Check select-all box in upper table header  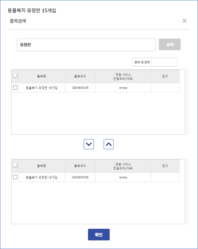tap(15, 76)
